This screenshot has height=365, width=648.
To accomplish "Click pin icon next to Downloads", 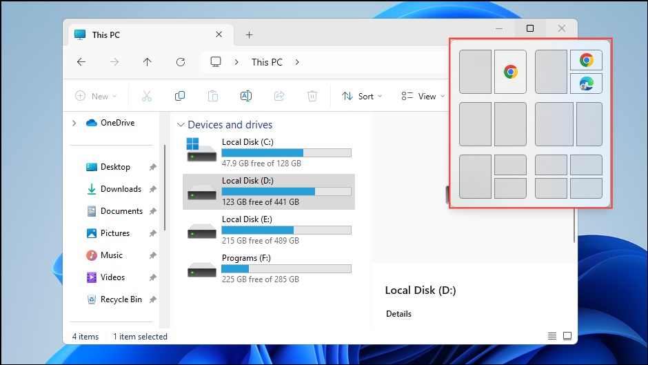I will coord(152,189).
